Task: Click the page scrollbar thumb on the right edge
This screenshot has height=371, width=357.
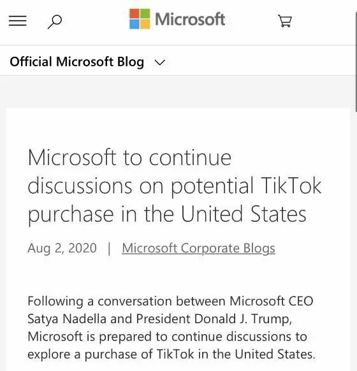Action: [356, 62]
